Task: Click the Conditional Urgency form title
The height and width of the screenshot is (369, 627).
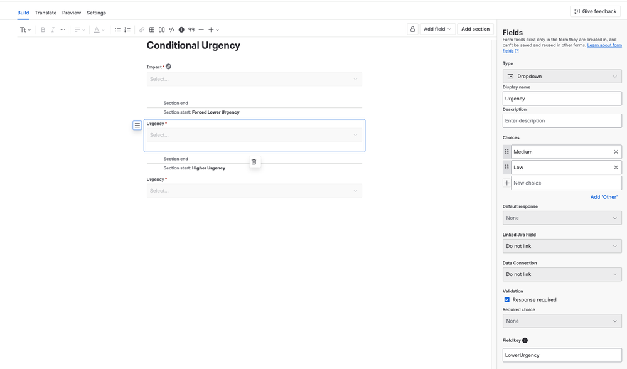Action: pyautogui.click(x=193, y=46)
